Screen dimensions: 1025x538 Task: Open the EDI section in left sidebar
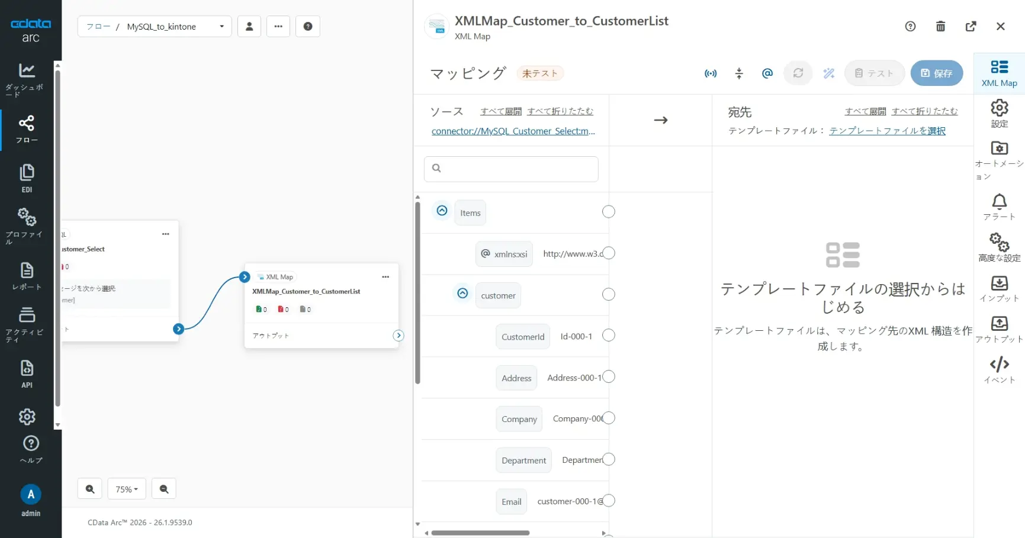click(x=27, y=178)
